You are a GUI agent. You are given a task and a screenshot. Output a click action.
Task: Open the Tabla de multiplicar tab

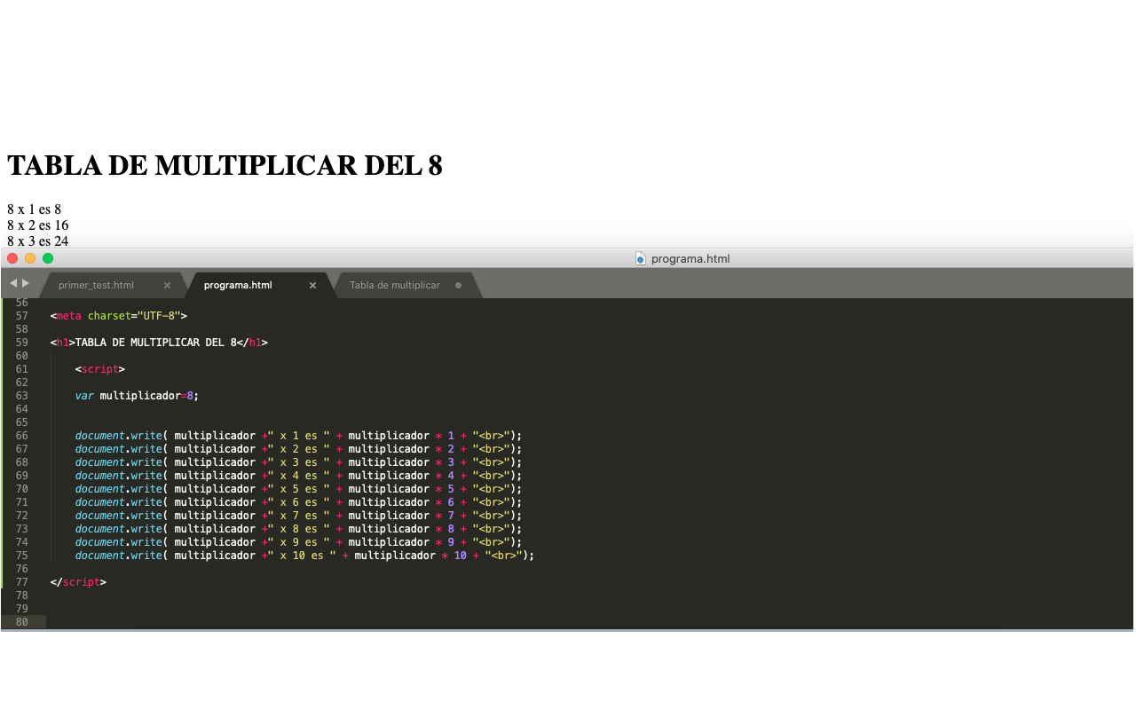(395, 285)
